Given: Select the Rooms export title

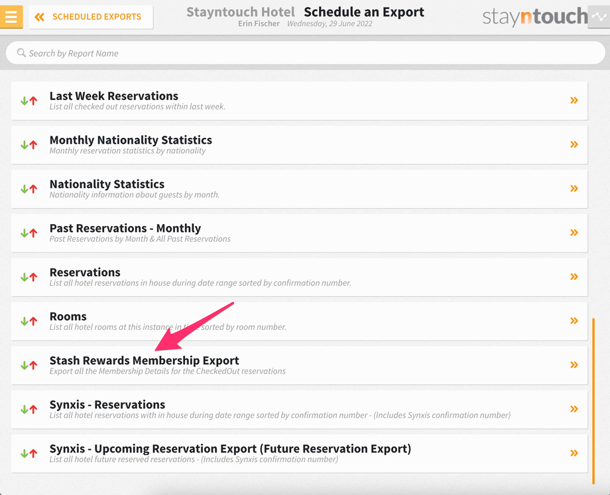Looking at the screenshot, I should coord(68,316).
